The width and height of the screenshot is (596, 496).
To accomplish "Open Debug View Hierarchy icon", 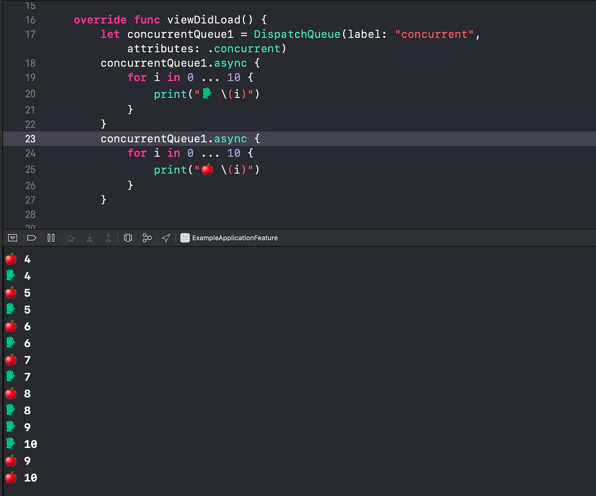I will 128,238.
